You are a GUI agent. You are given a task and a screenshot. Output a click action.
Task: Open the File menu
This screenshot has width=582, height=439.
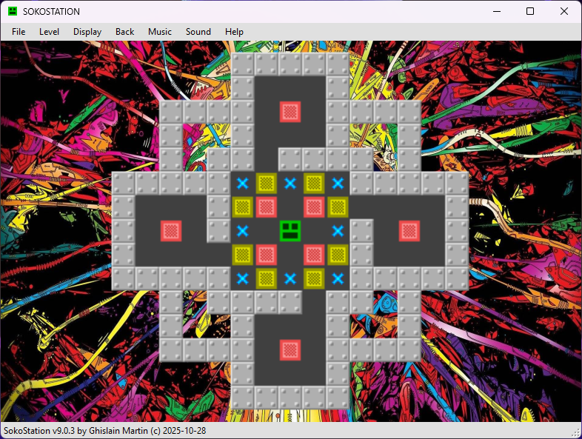pyautogui.click(x=19, y=32)
